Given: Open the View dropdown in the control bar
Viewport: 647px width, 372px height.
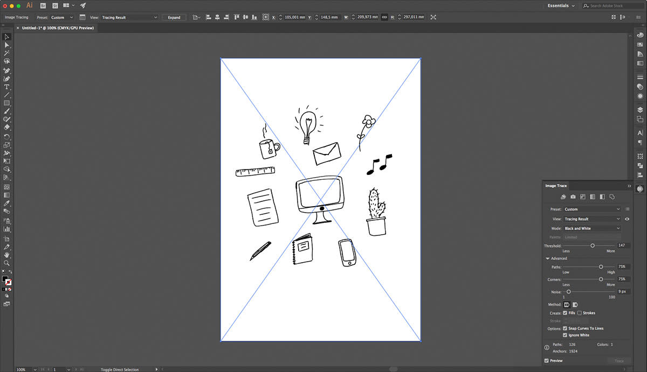Looking at the screenshot, I should 129,17.
